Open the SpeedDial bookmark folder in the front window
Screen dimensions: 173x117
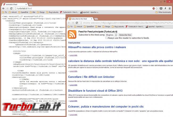click(89, 26)
